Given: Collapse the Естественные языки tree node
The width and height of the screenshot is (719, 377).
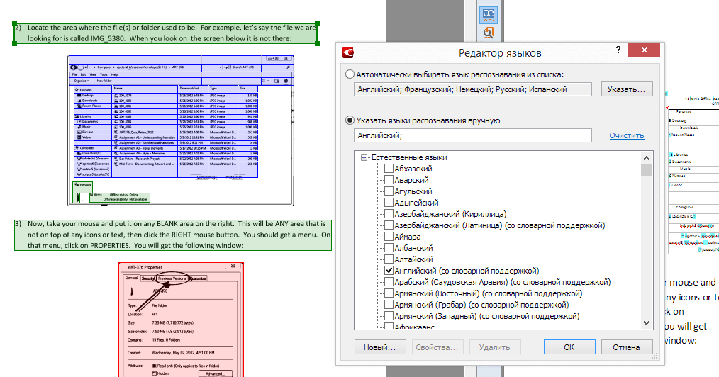Looking at the screenshot, I should pos(364,157).
